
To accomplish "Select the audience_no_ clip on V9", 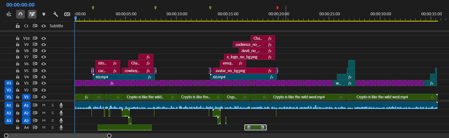I will point(254,44).
